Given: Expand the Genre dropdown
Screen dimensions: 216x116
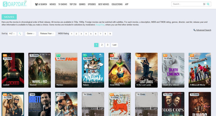Looking at the screenshot, I should (31, 34).
